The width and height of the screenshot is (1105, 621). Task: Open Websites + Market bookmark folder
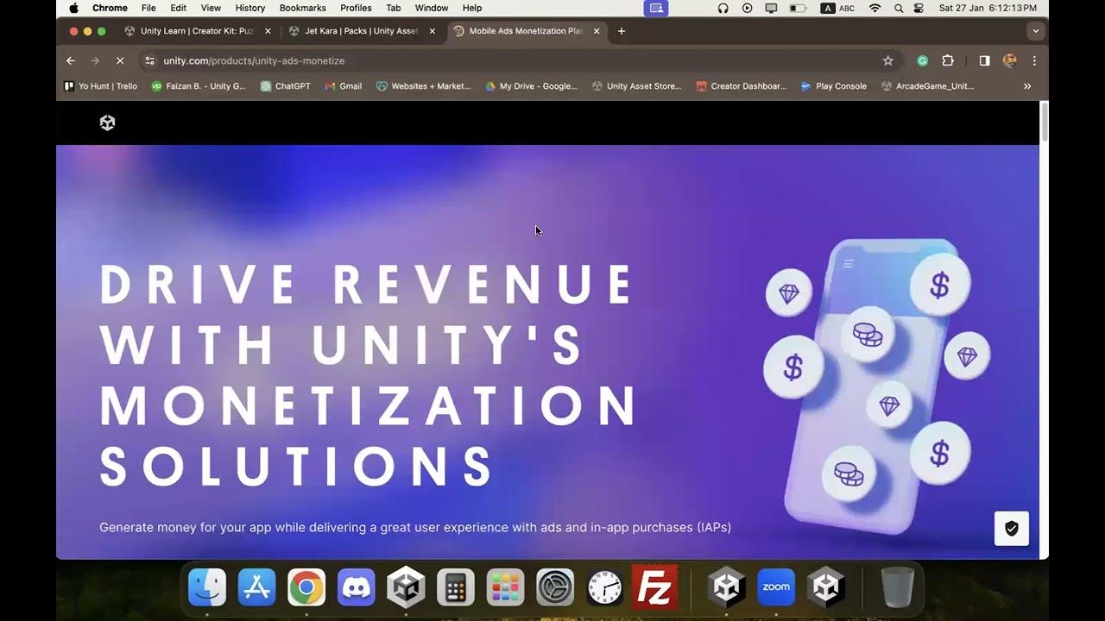tap(424, 86)
